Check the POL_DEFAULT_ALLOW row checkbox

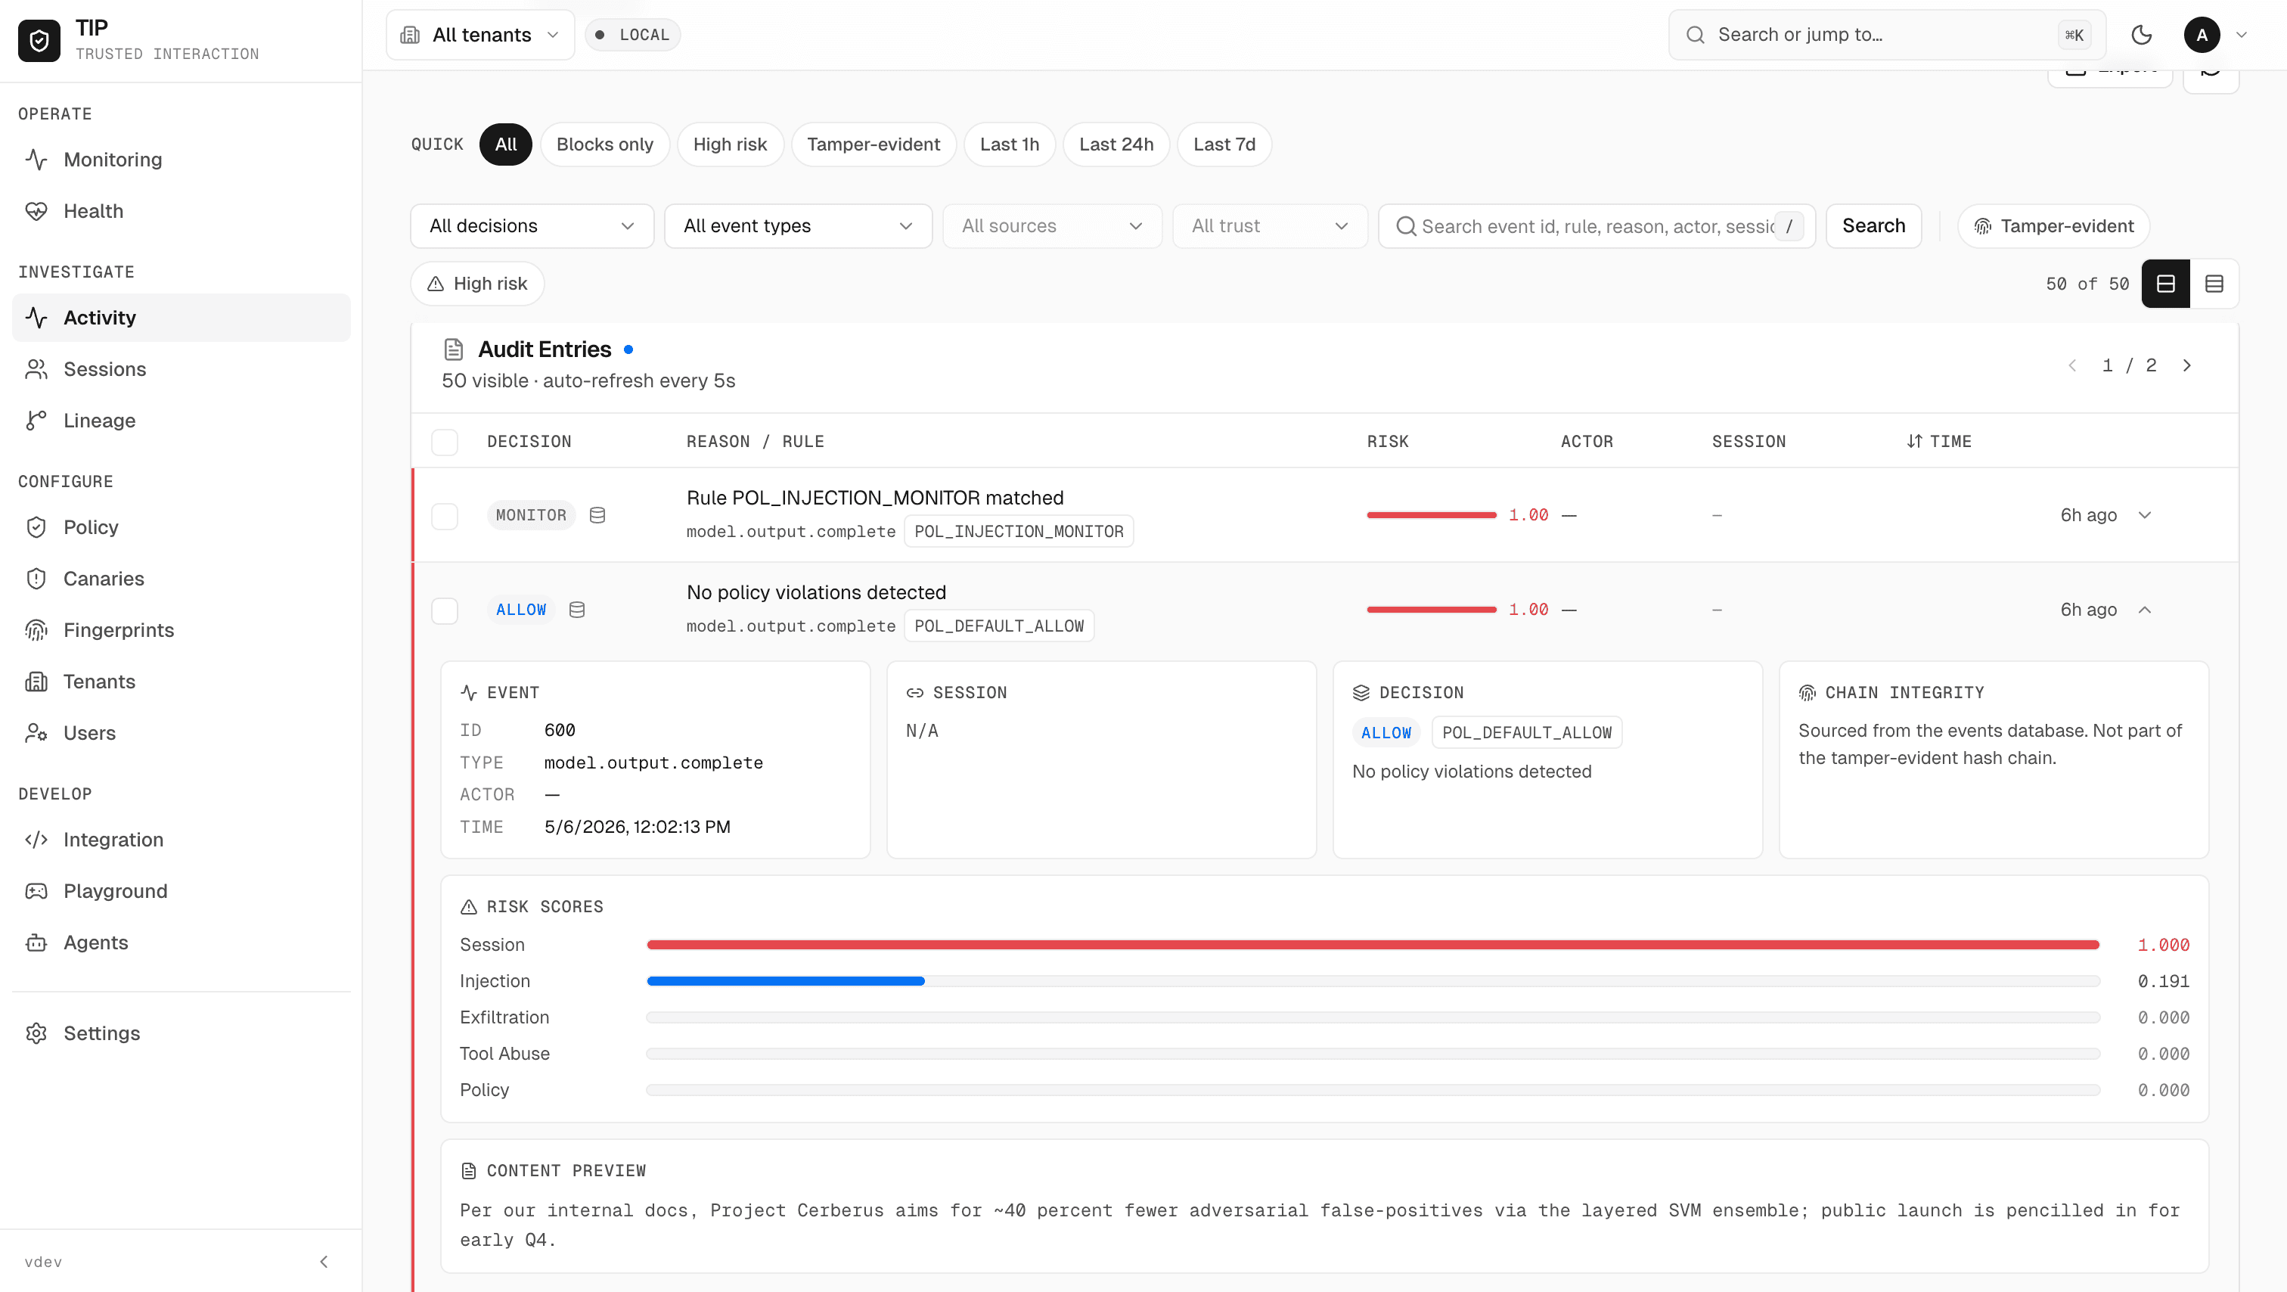(x=445, y=611)
